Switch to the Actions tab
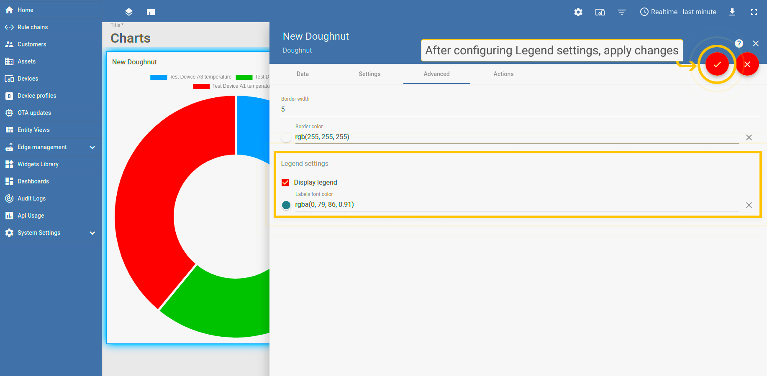 click(503, 74)
